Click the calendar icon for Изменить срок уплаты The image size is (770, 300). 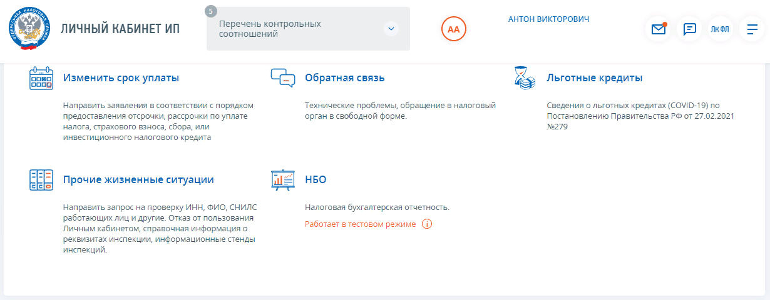tap(41, 79)
